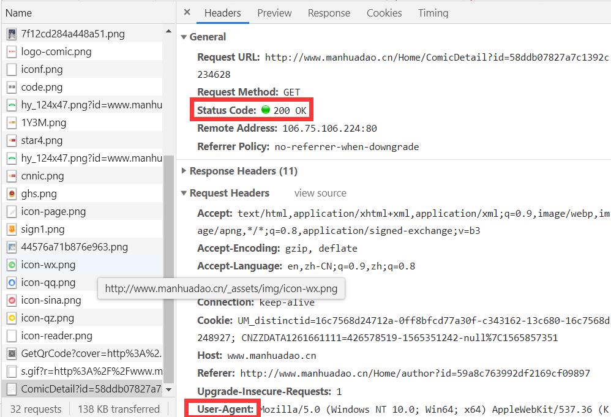Click the 44576a71b876e963.png file icon

pyautogui.click(x=12, y=247)
